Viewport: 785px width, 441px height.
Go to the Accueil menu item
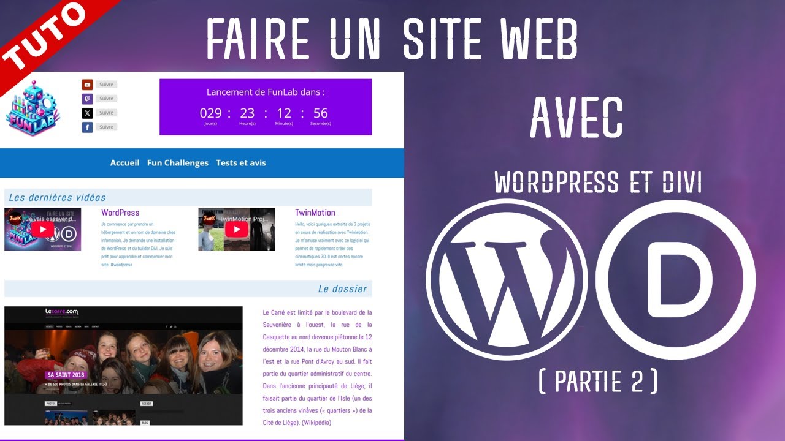124,163
